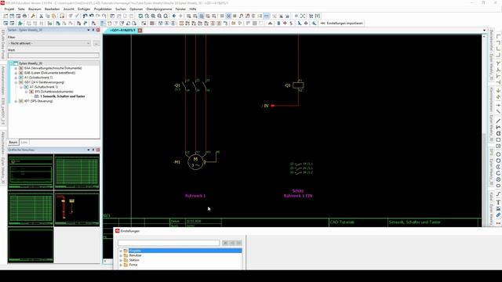Click the Wert input field
The height and width of the screenshot is (282, 502).
point(53,56)
